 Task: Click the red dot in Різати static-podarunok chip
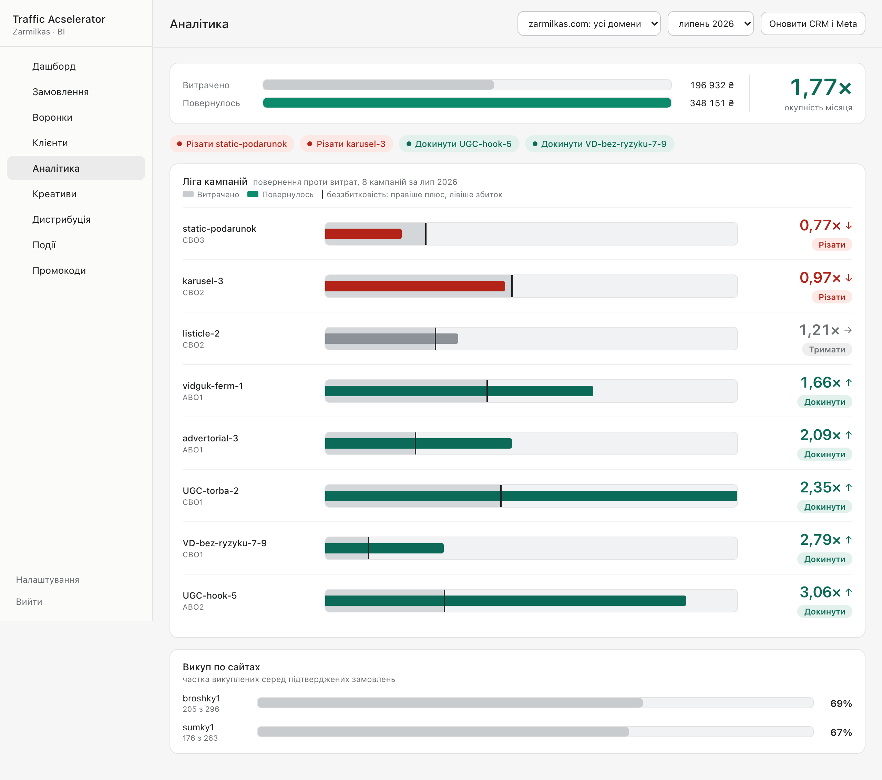point(179,144)
